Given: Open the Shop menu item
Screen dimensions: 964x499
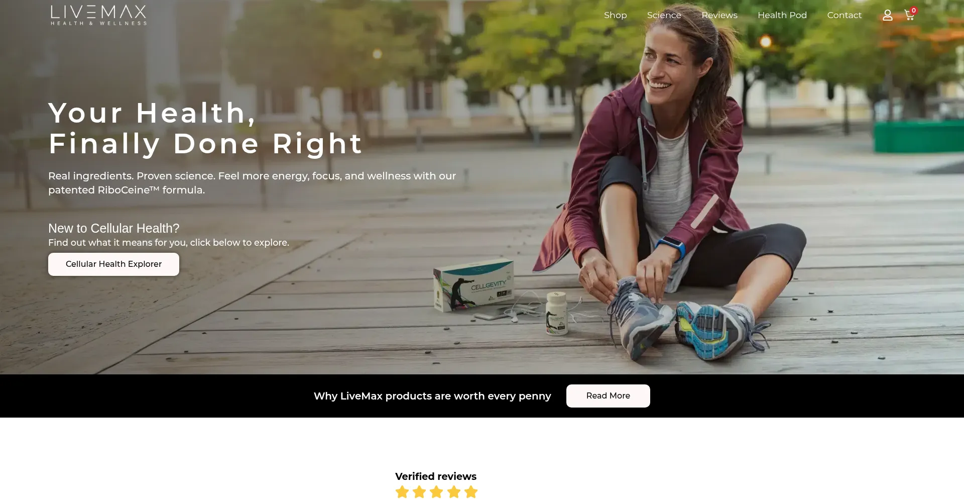Looking at the screenshot, I should point(616,15).
